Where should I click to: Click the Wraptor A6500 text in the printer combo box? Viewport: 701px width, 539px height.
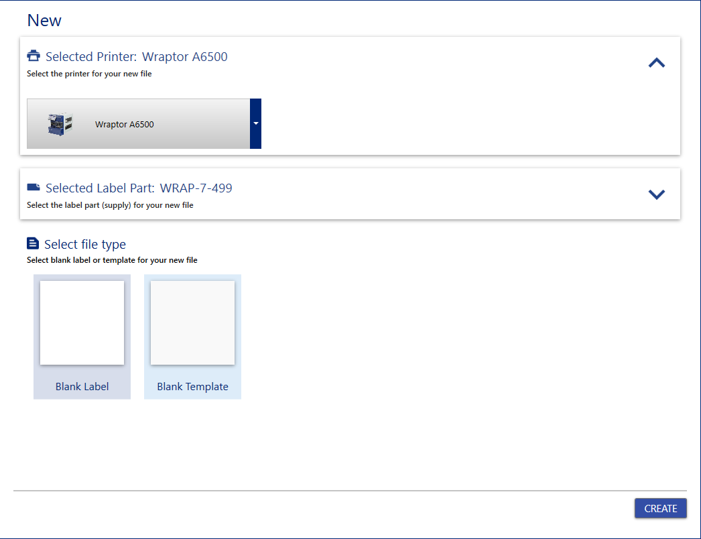[125, 124]
